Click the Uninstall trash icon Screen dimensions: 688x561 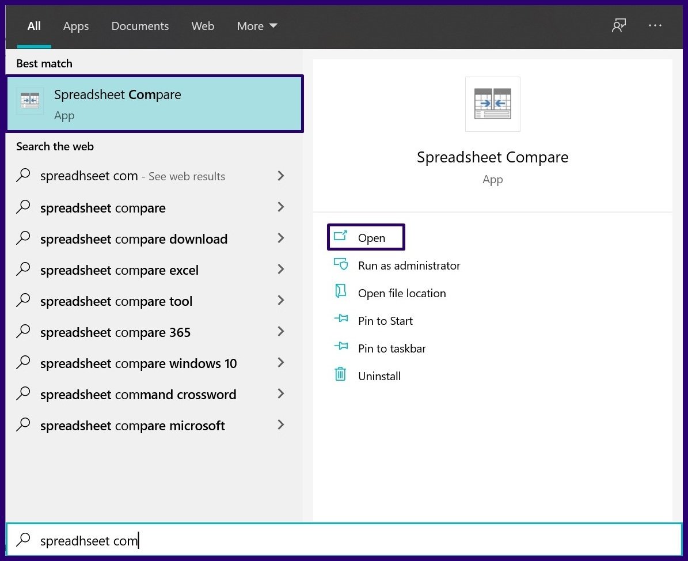click(340, 375)
